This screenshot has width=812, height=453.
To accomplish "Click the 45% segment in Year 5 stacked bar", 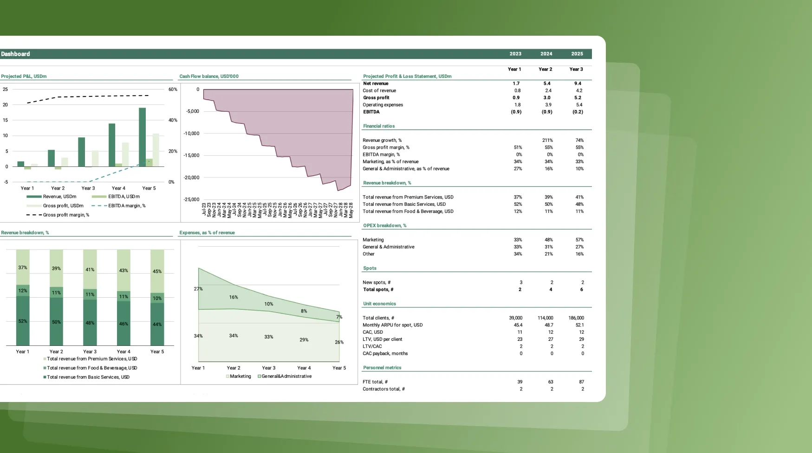I will pos(157,271).
